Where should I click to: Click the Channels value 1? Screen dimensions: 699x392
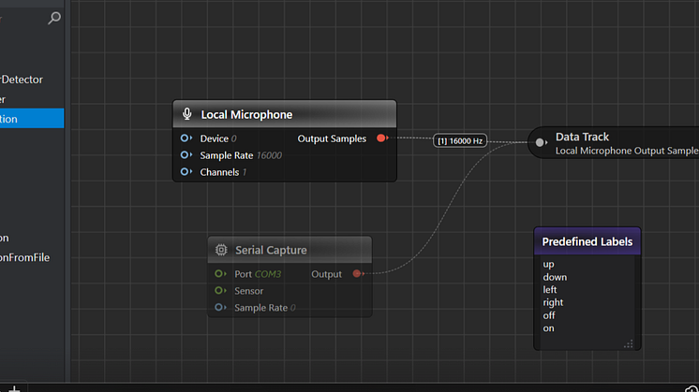tap(245, 172)
